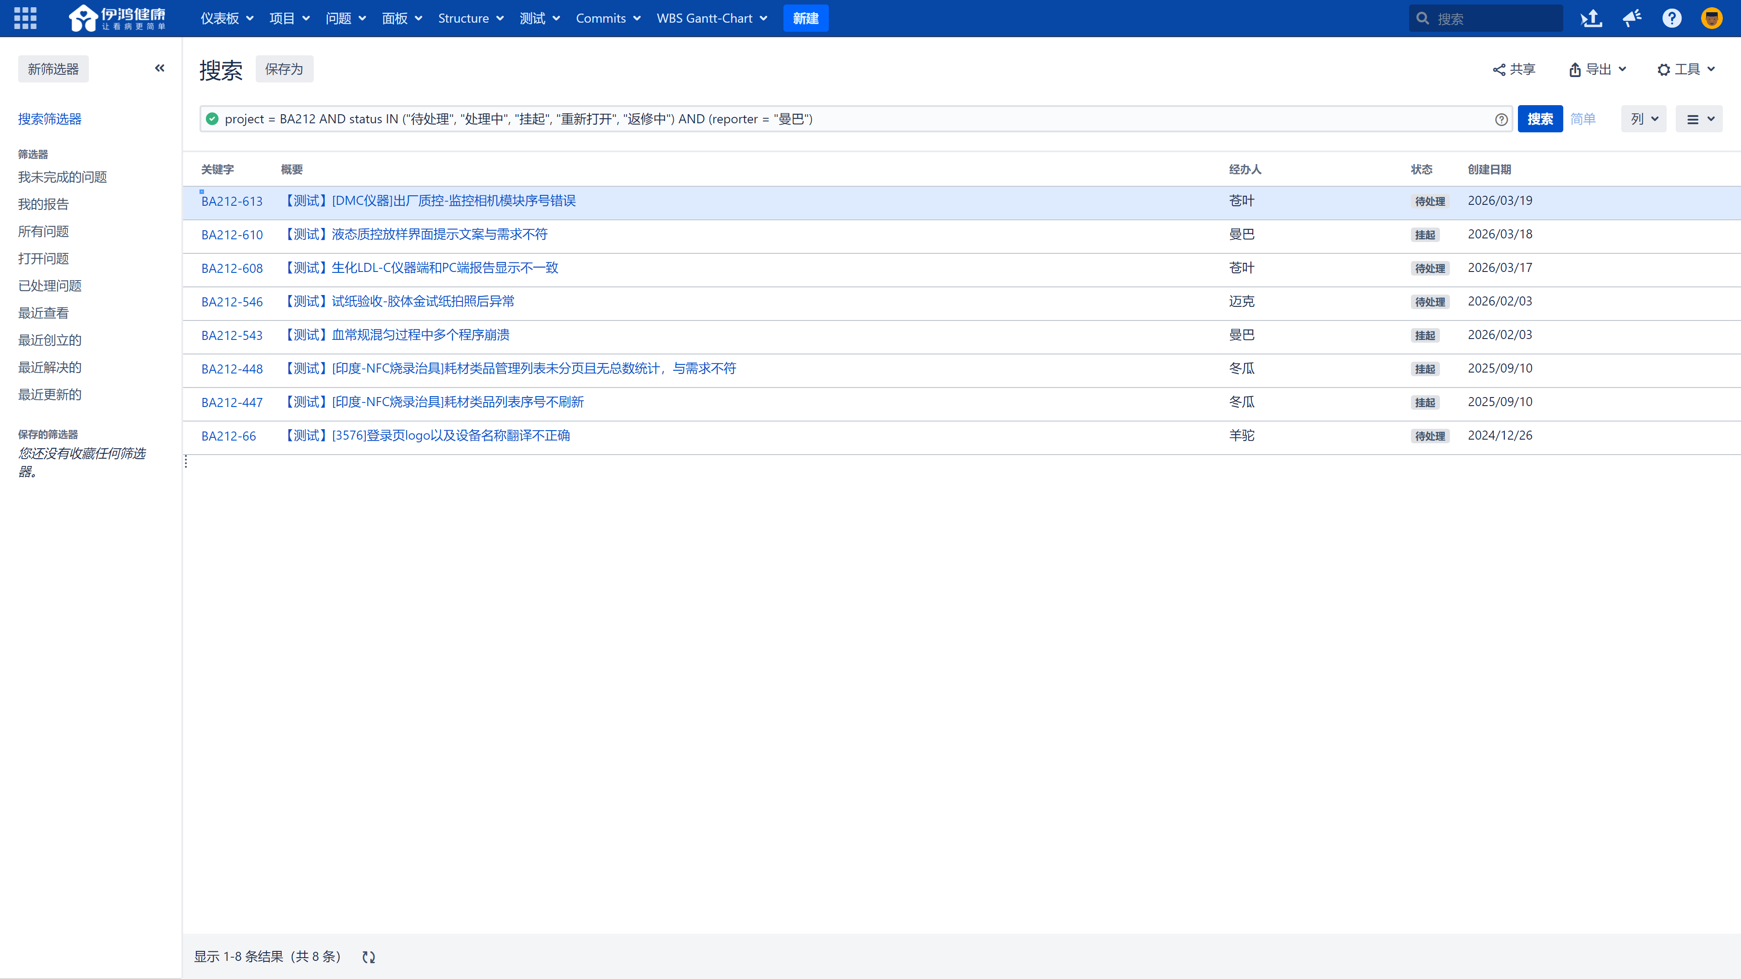Click the 新建 create button
Image resolution: width=1741 pixels, height=979 pixels.
click(806, 18)
